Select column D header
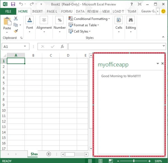 click(x=68, y=55)
